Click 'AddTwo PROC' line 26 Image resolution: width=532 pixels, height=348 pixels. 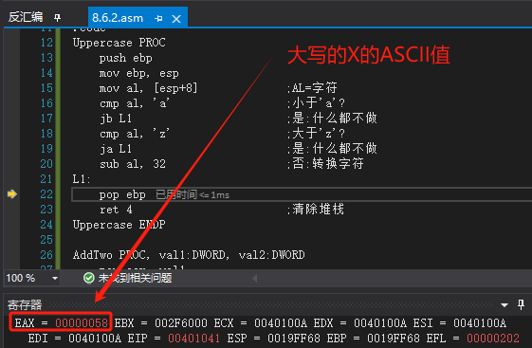[x=189, y=255]
